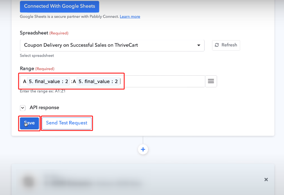Expand the API response section
284x195 pixels.
pos(23,108)
